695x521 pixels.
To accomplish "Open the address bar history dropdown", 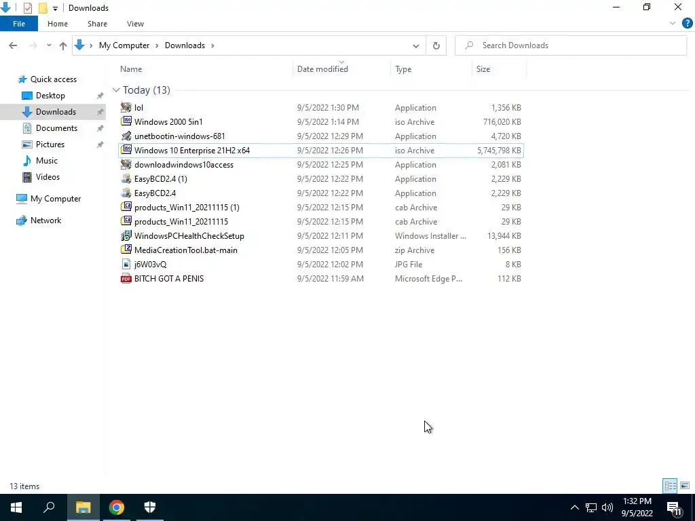I will (x=416, y=45).
